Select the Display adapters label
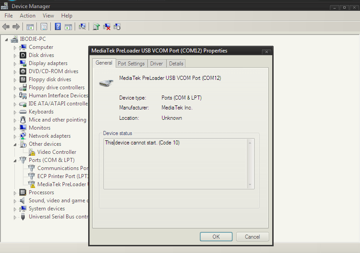This screenshot has height=253, width=360. tap(48, 63)
